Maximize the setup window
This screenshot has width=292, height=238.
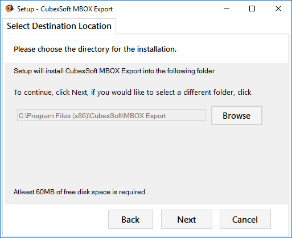tap(252, 9)
